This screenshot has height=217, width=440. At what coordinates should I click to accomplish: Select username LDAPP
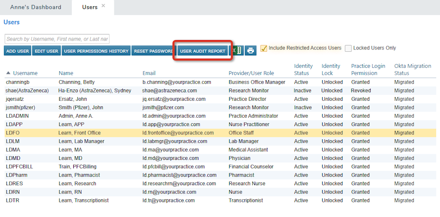click(x=14, y=124)
